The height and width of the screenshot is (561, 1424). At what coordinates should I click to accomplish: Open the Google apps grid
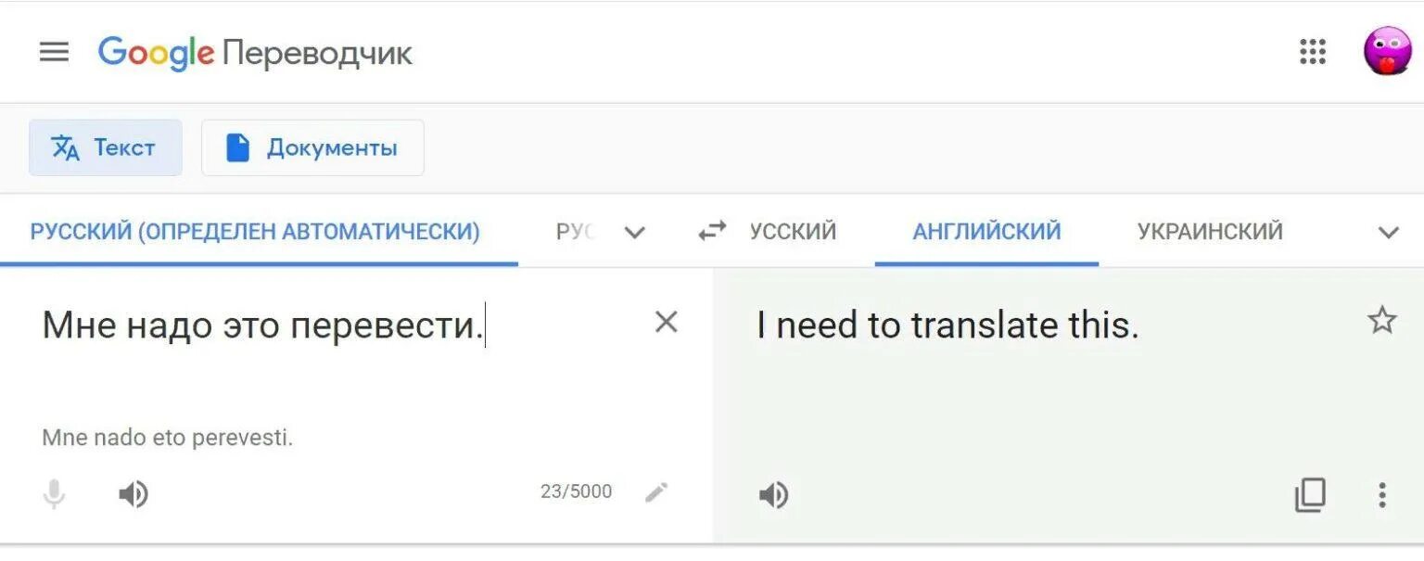[1312, 52]
